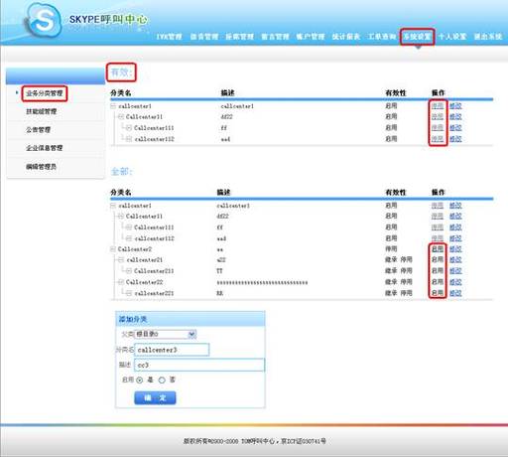Click the Skype logo in the header
This screenshot has width=508, height=457.
44,21
